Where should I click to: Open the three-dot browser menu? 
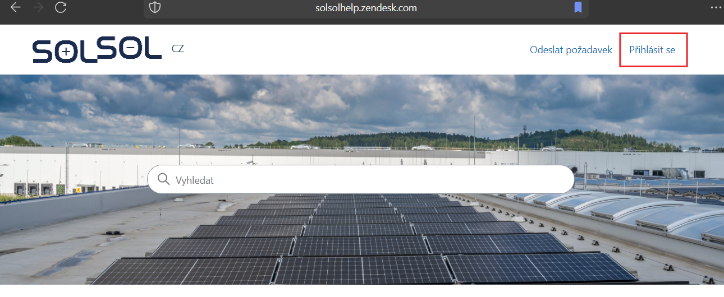716,7
